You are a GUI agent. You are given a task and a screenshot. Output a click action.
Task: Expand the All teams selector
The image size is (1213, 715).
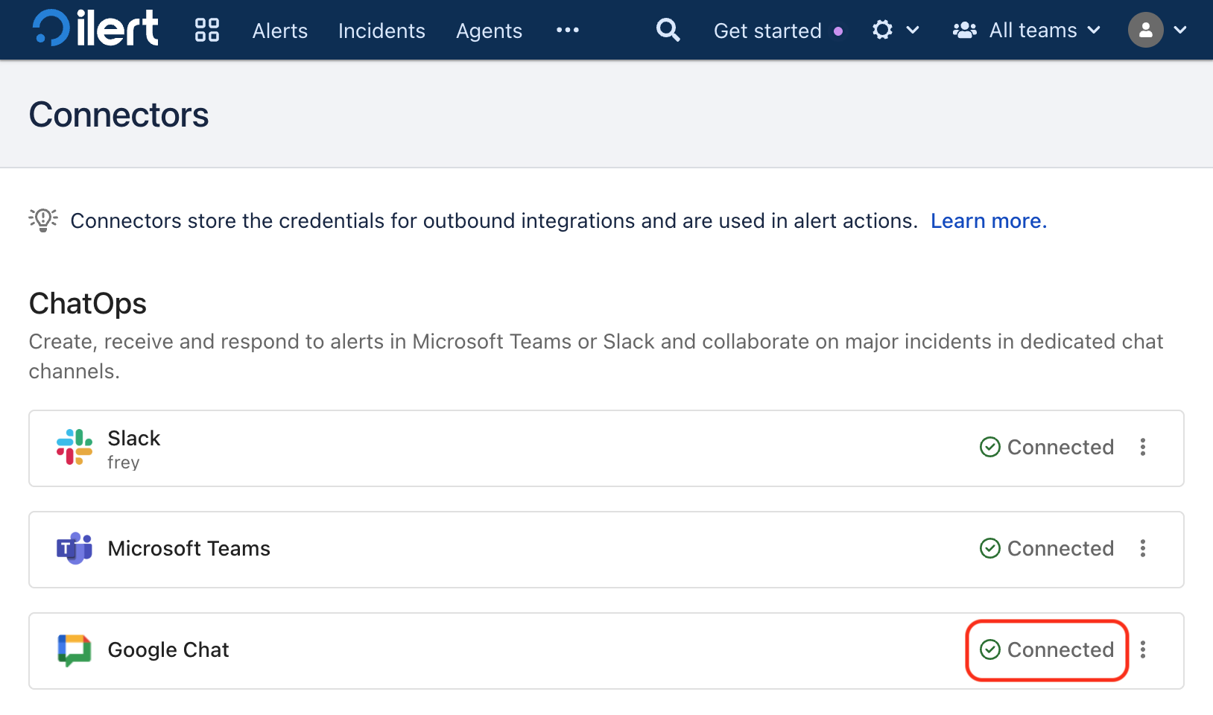pos(1027,30)
